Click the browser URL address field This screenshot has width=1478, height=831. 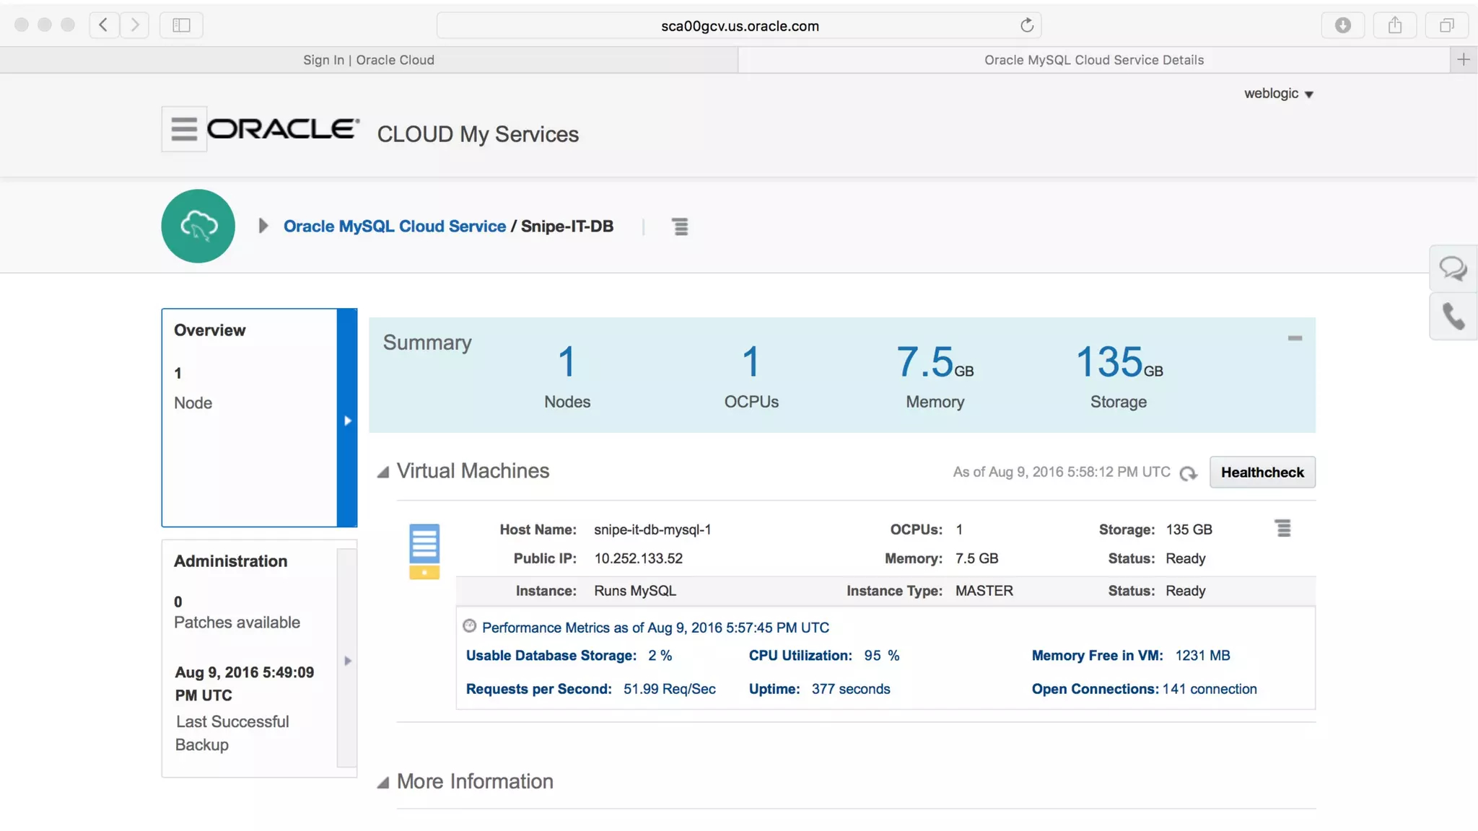(739, 26)
